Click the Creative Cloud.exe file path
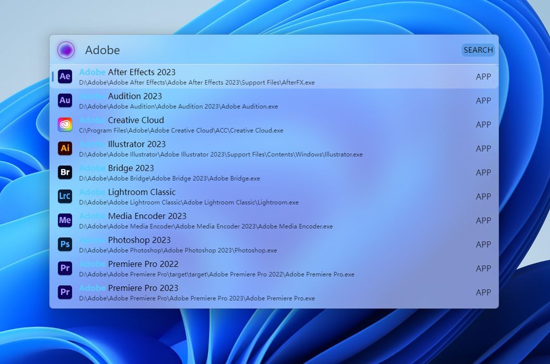 [181, 130]
